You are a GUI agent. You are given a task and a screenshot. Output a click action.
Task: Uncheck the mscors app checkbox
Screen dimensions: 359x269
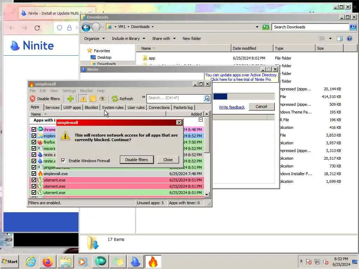point(34,148)
